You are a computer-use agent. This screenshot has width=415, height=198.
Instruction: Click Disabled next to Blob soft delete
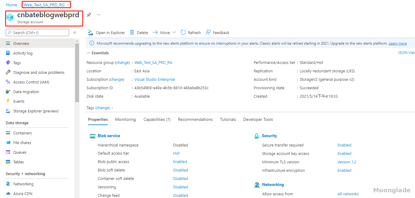click(181, 170)
